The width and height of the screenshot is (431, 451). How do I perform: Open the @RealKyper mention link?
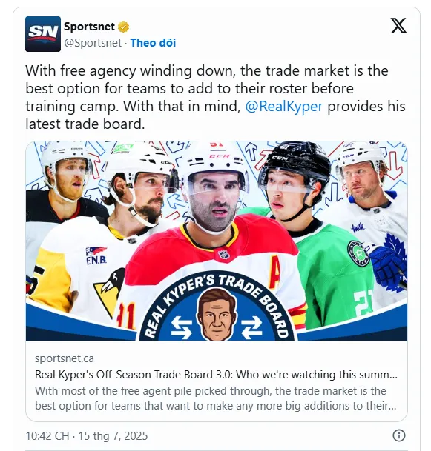pyautogui.click(x=284, y=106)
